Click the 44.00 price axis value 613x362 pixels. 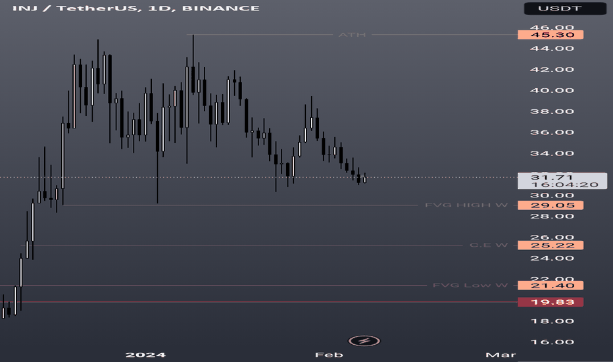pos(552,49)
